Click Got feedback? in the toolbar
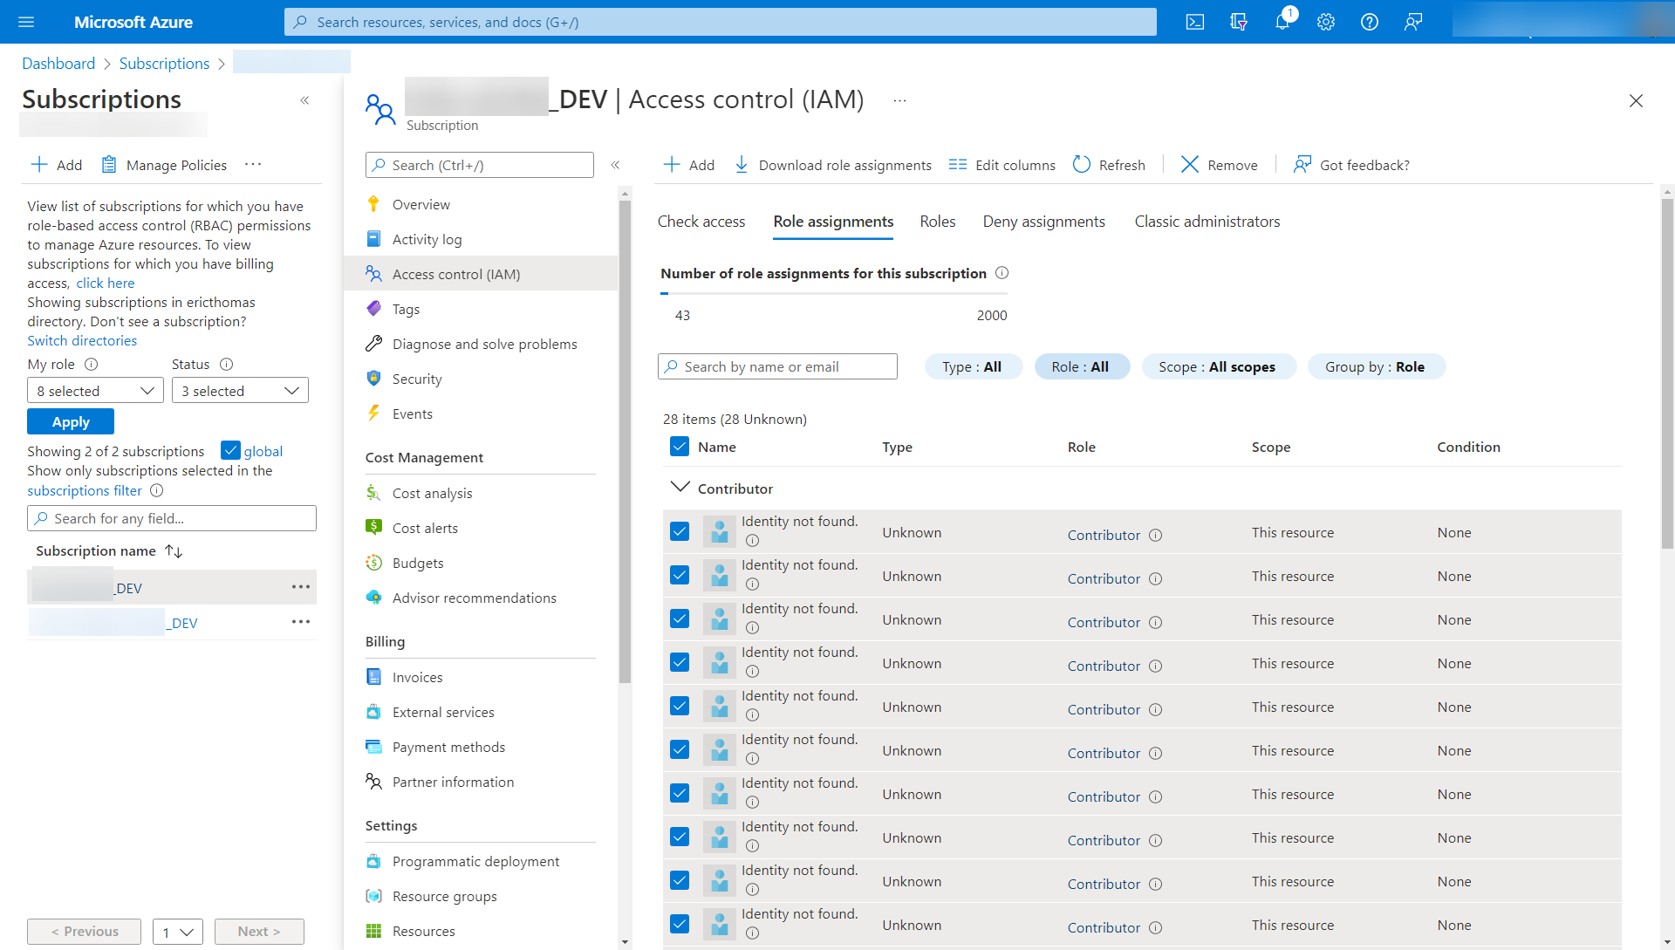The width and height of the screenshot is (1675, 950). [x=1351, y=165]
